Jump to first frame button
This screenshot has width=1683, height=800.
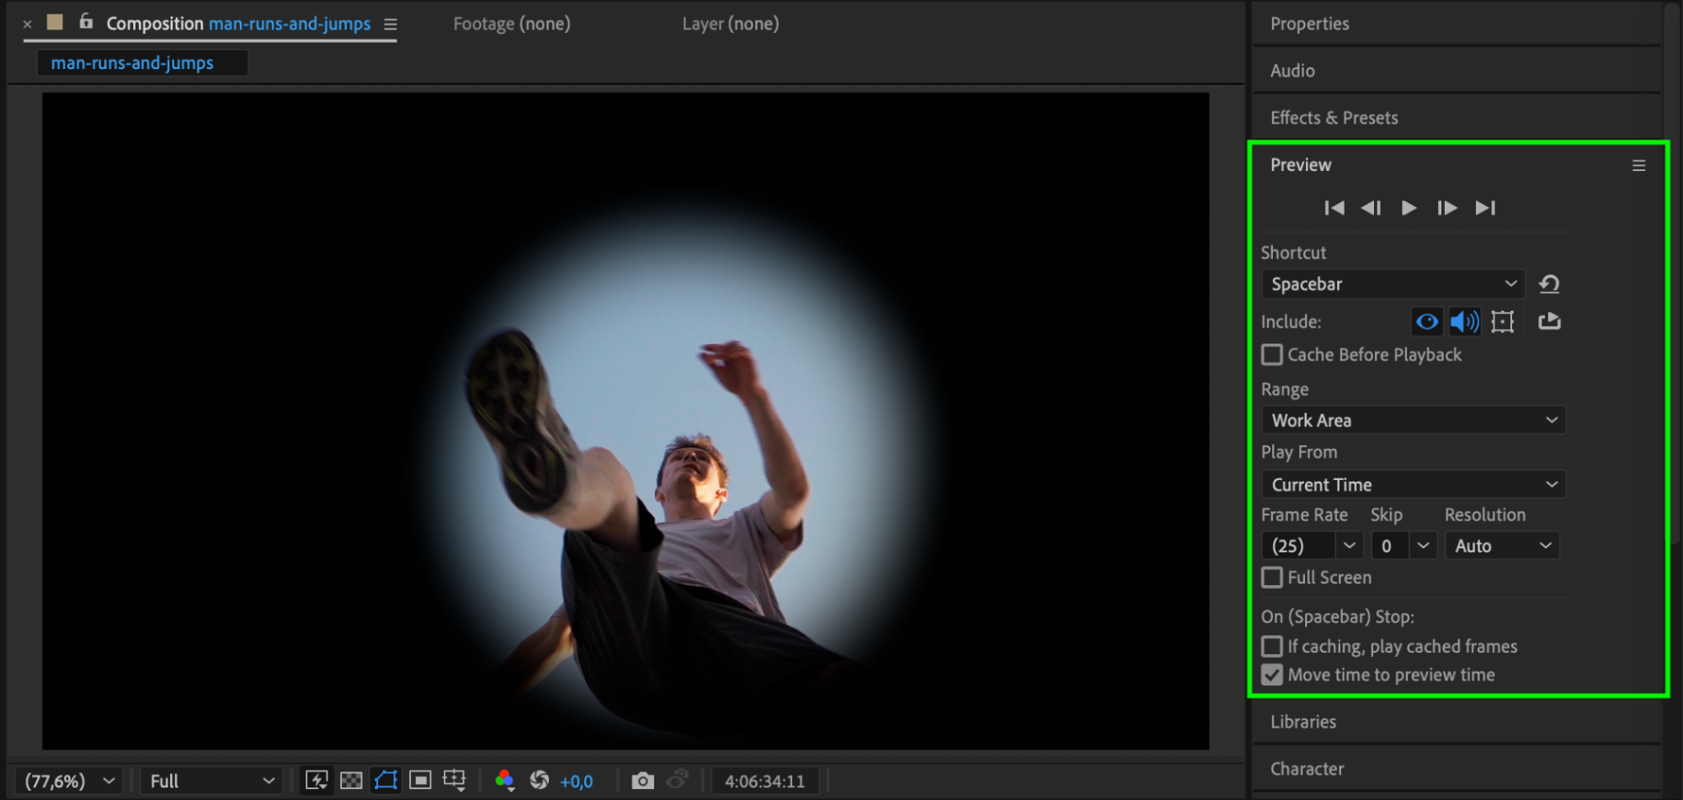1334,208
